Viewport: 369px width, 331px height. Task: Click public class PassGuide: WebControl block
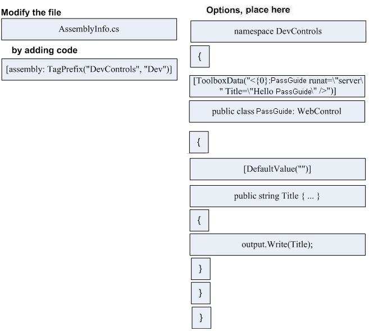click(x=277, y=112)
